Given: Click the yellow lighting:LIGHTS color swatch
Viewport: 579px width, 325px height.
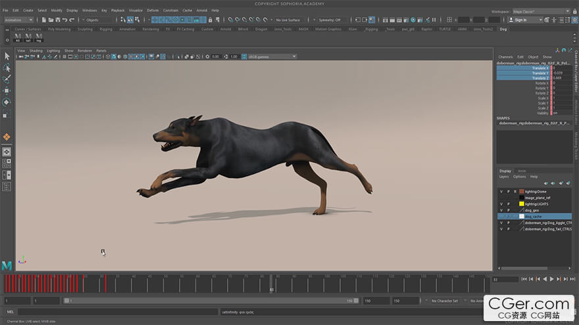Looking at the screenshot, I should tap(521, 204).
